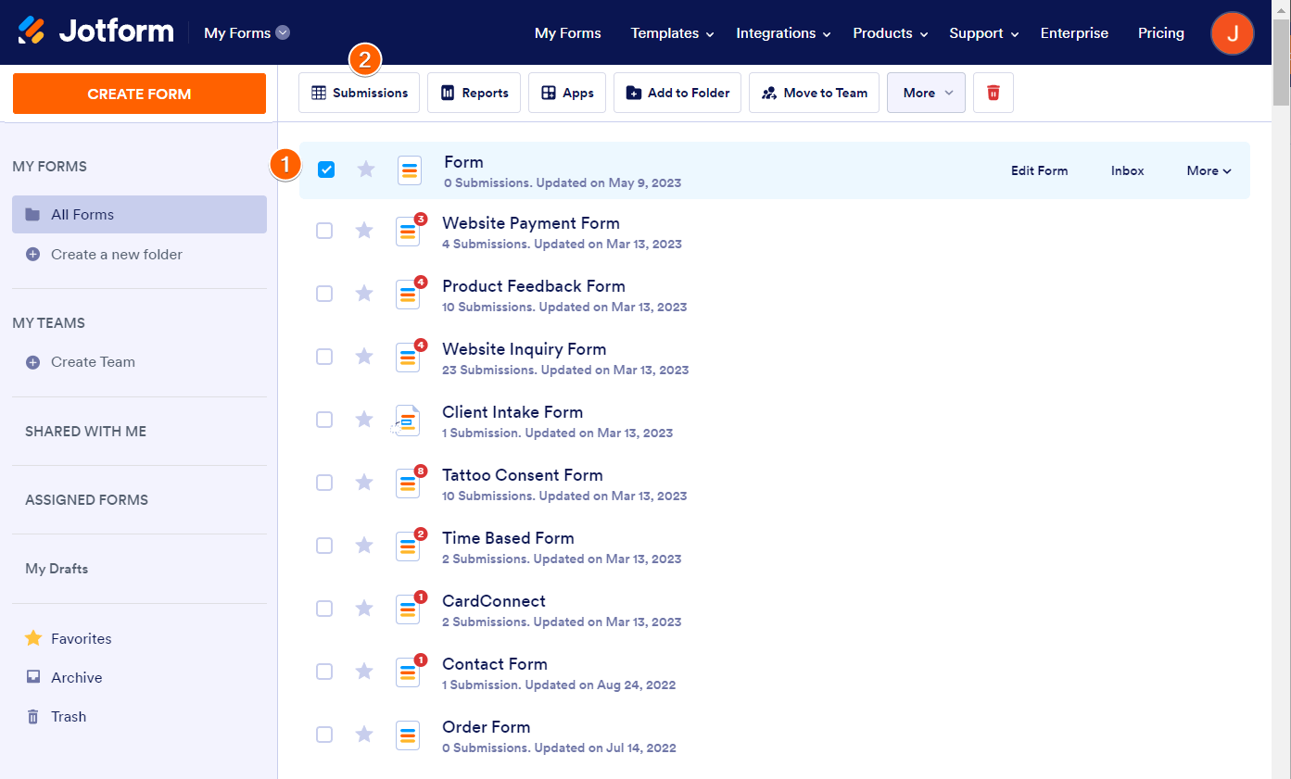Click the plus icon beside Create a new folder
The width and height of the screenshot is (1291, 779).
pos(32,255)
